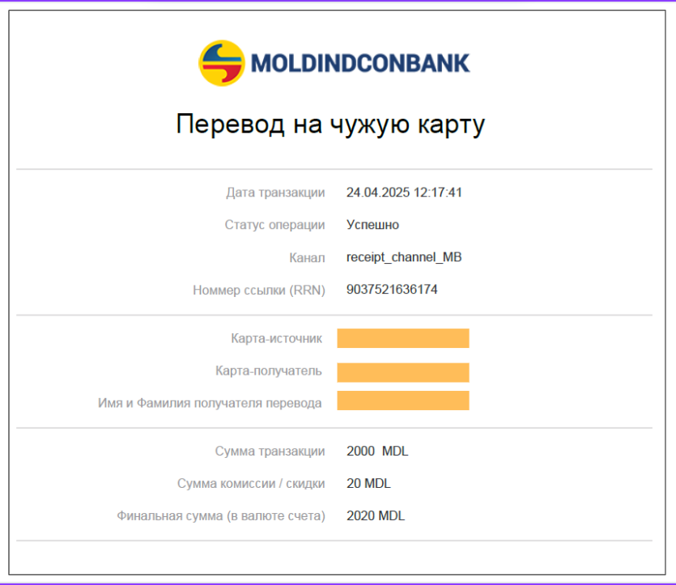Click the final amount 2020 MDL
Screen dimensions: 676x585
tap(376, 515)
